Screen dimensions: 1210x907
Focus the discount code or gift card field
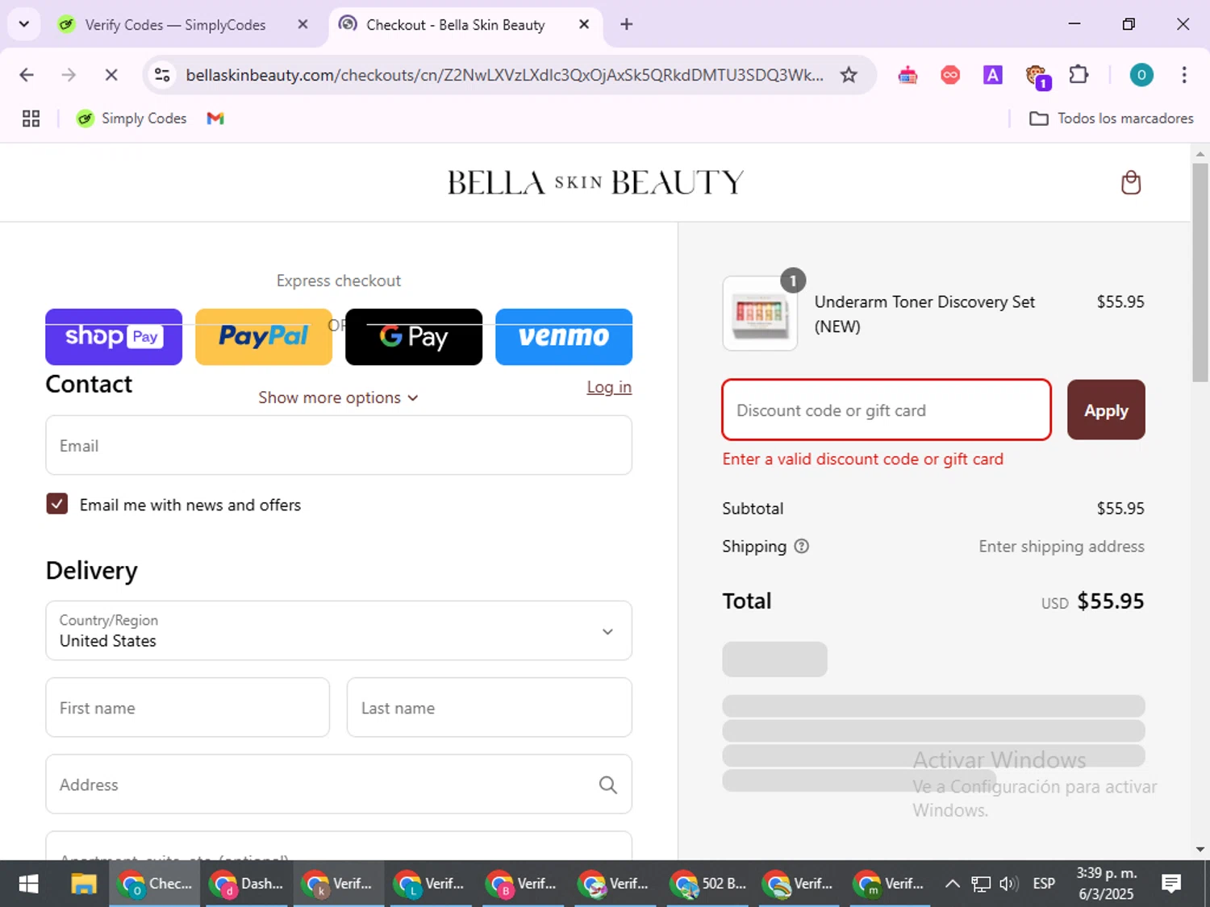click(887, 410)
